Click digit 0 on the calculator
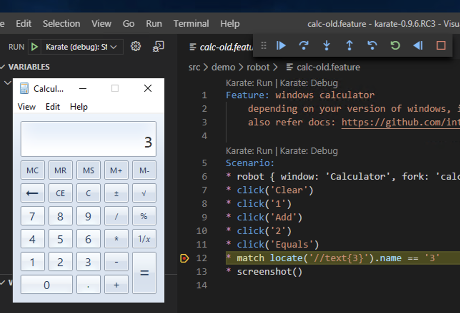The image size is (460, 313). point(46,285)
